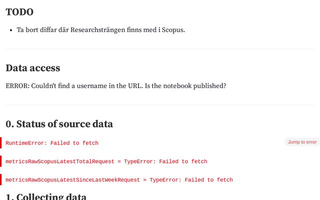Click the TODO heading
Viewport: 320px width, 200px height.
[x=19, y=12]
